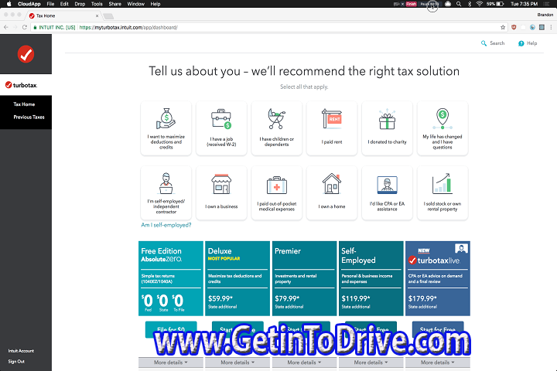The height and width of the screenshot is (371, 557).
Task: Open the CloudApp menu in menu bar
Action: click(29, 4)
